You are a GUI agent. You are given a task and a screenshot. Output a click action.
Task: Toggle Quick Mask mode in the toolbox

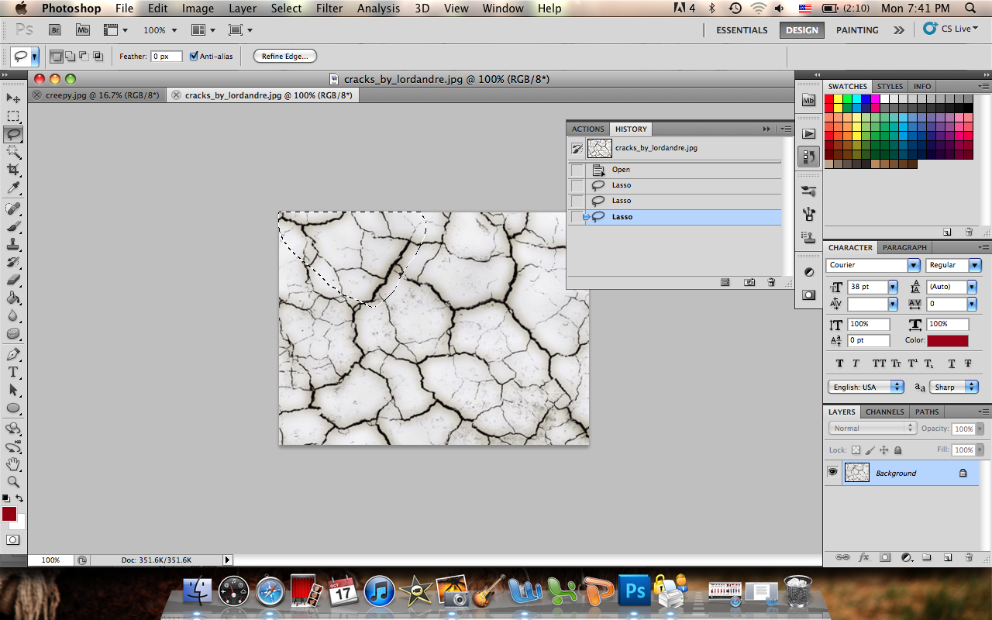pyautogui.click(x=13, y=539)
